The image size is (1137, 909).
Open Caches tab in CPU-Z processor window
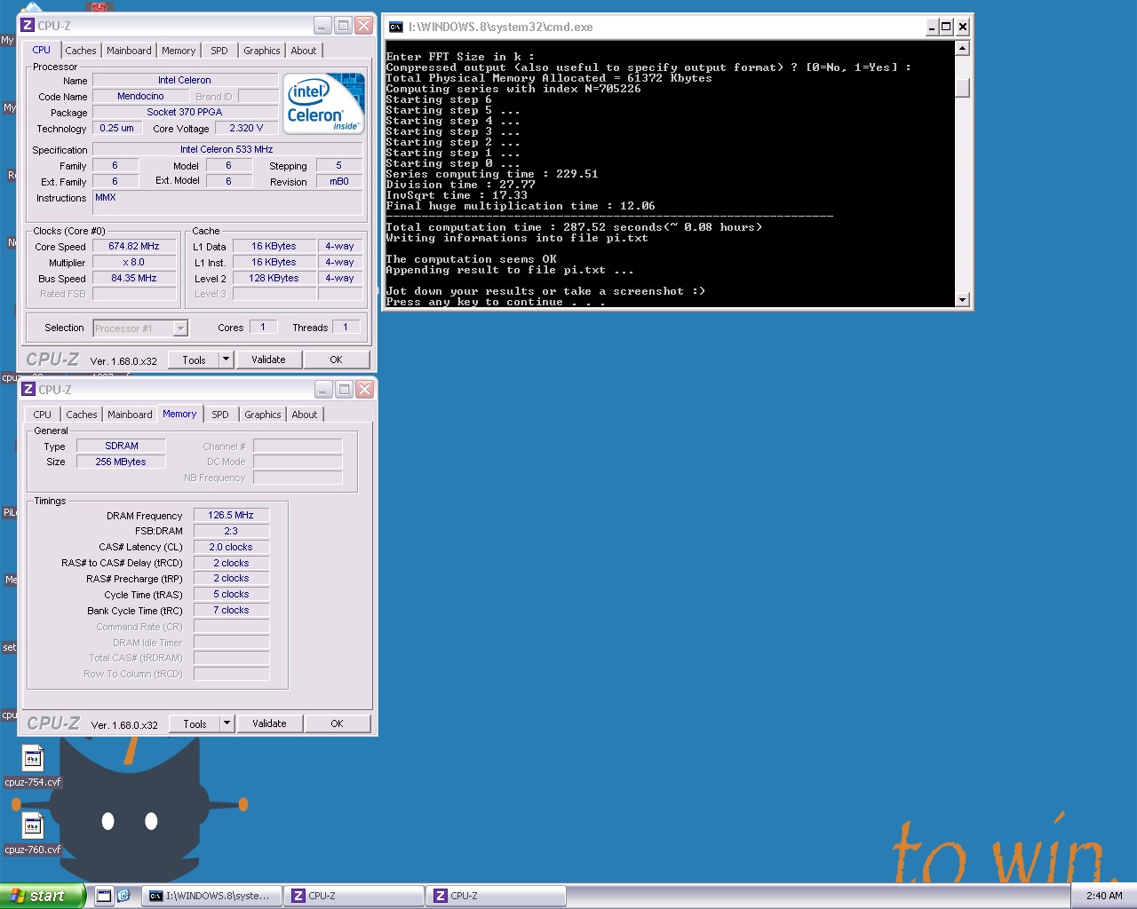pyautogui.click(x=80, y=51)
